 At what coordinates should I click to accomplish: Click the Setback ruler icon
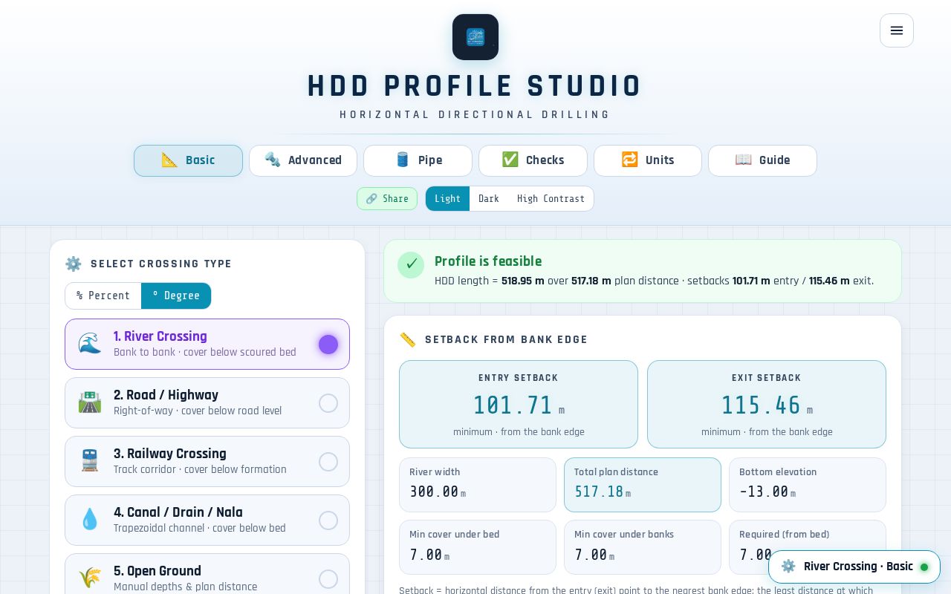point(407,339)
